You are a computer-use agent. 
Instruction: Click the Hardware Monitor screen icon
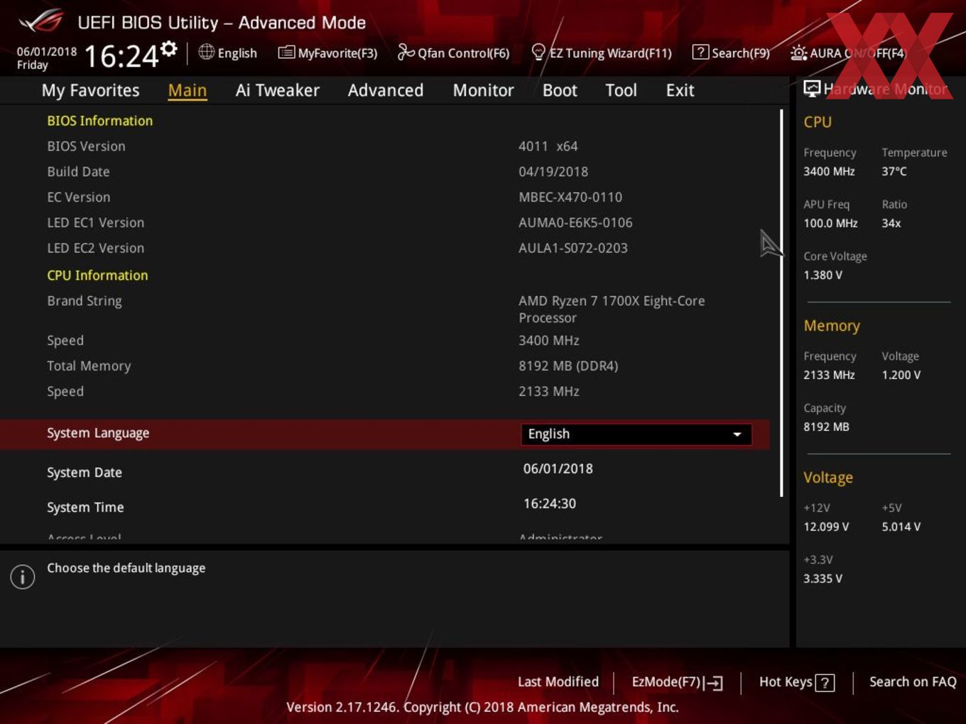[x=812, y=88]
